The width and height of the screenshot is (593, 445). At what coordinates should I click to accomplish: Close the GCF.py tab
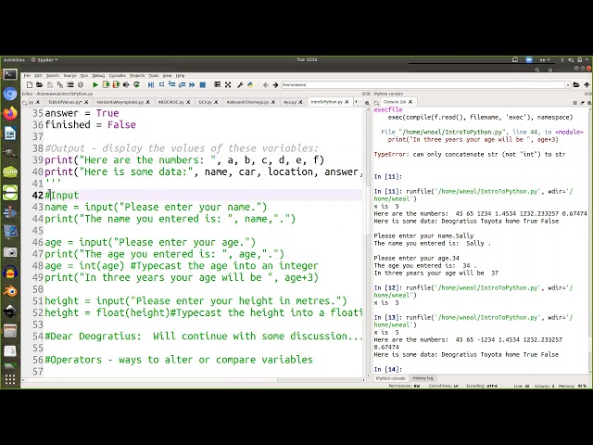tap(216, 102)
